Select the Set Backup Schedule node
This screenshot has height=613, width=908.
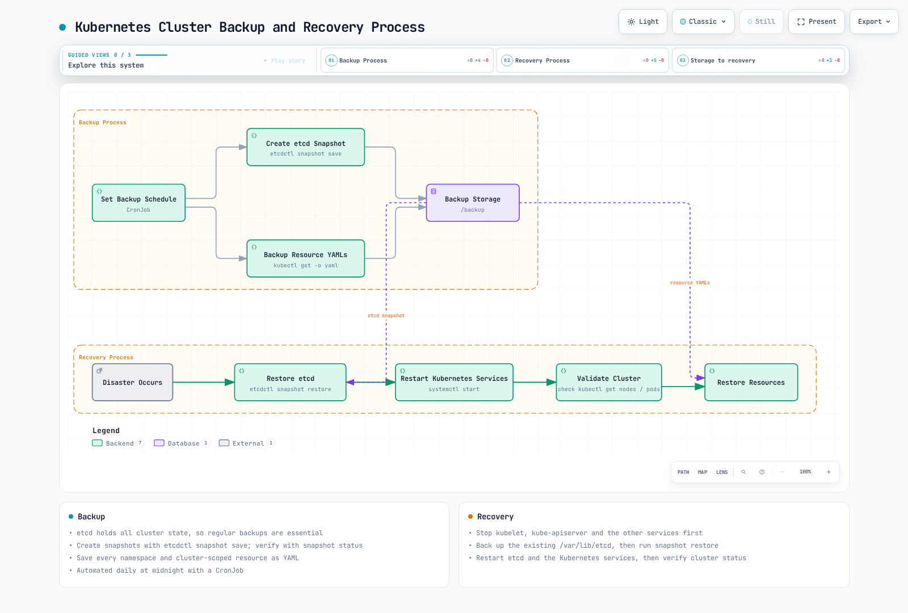[x=138, y=203]
